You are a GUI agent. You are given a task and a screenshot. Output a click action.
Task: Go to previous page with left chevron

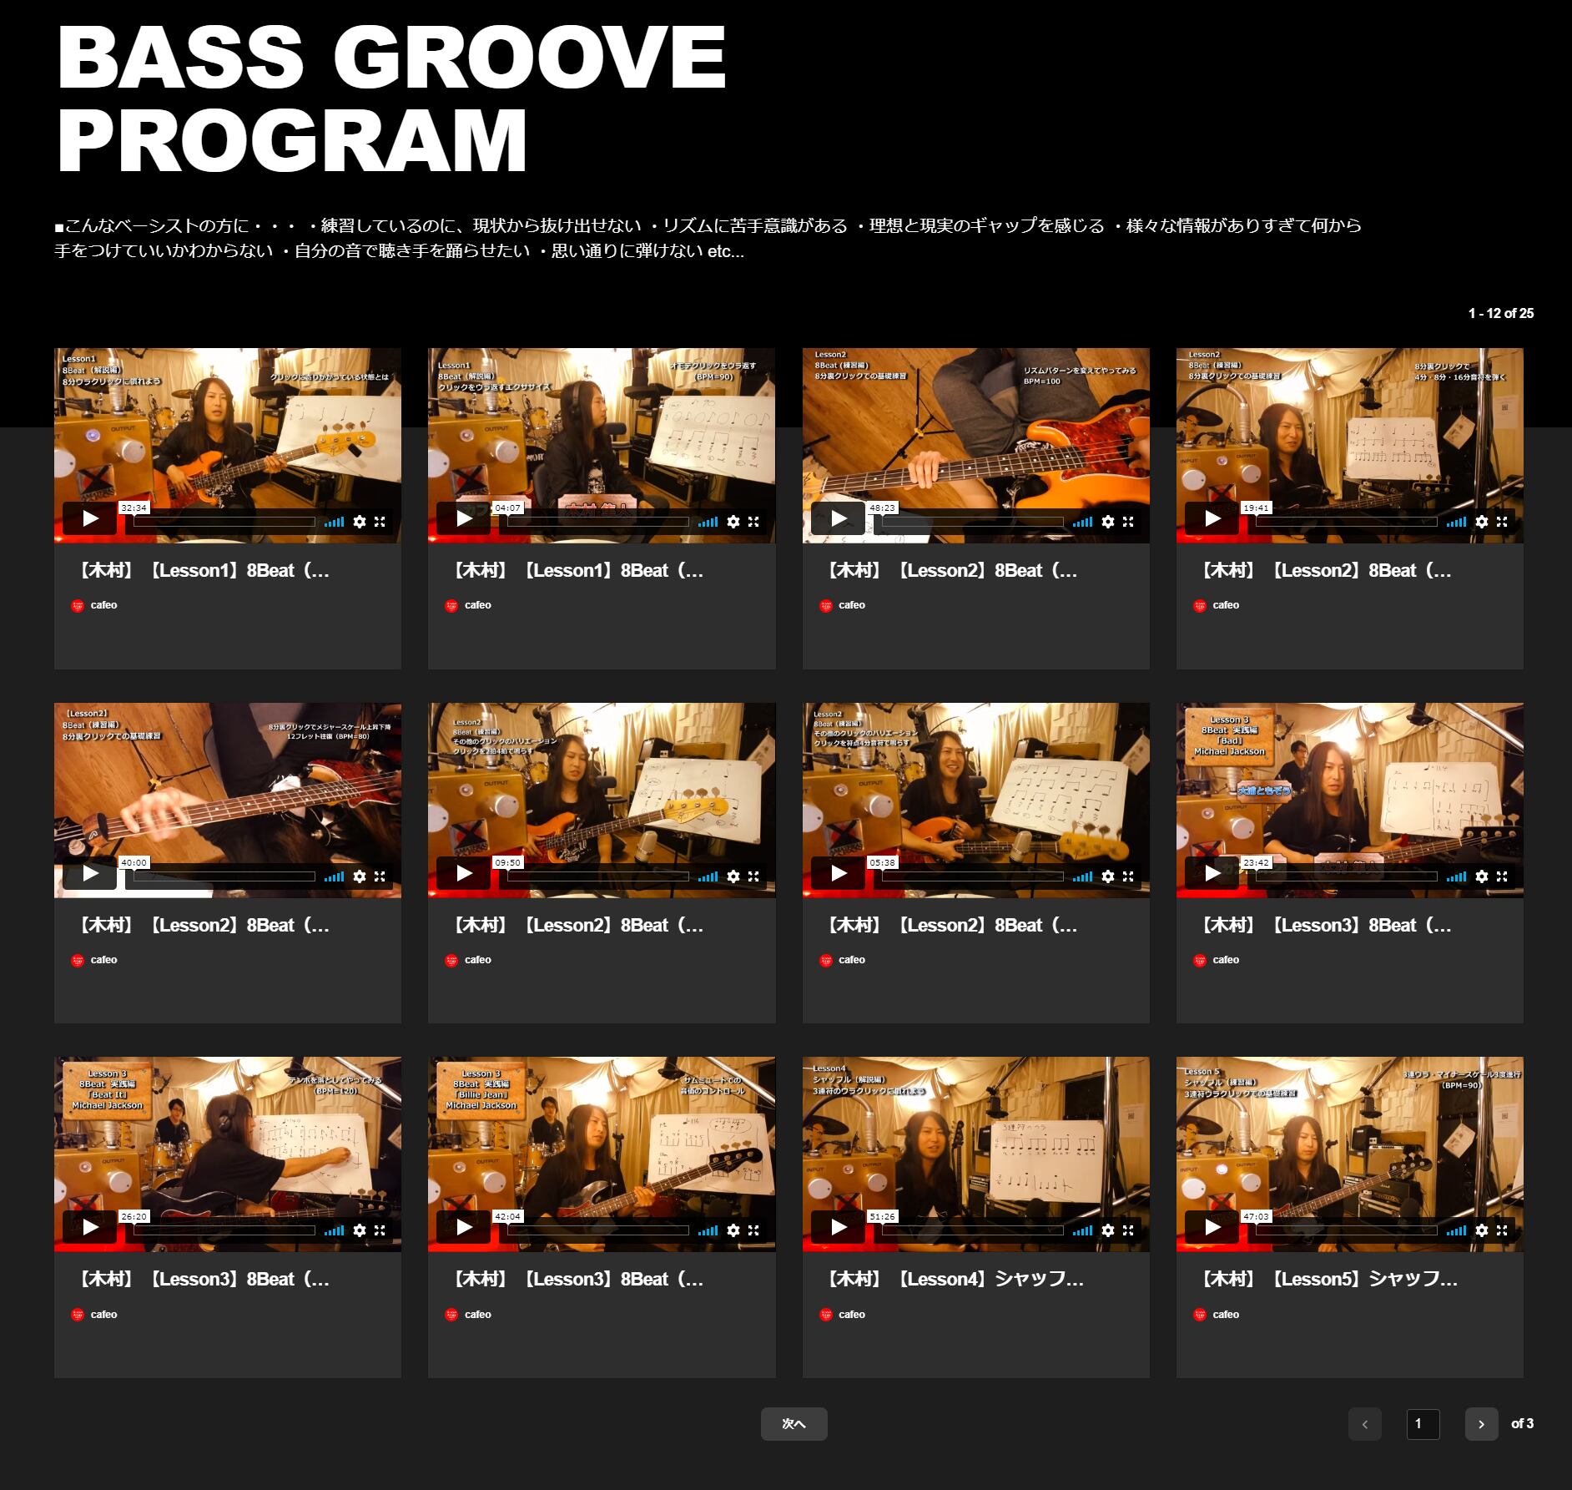(1364, 1424)
